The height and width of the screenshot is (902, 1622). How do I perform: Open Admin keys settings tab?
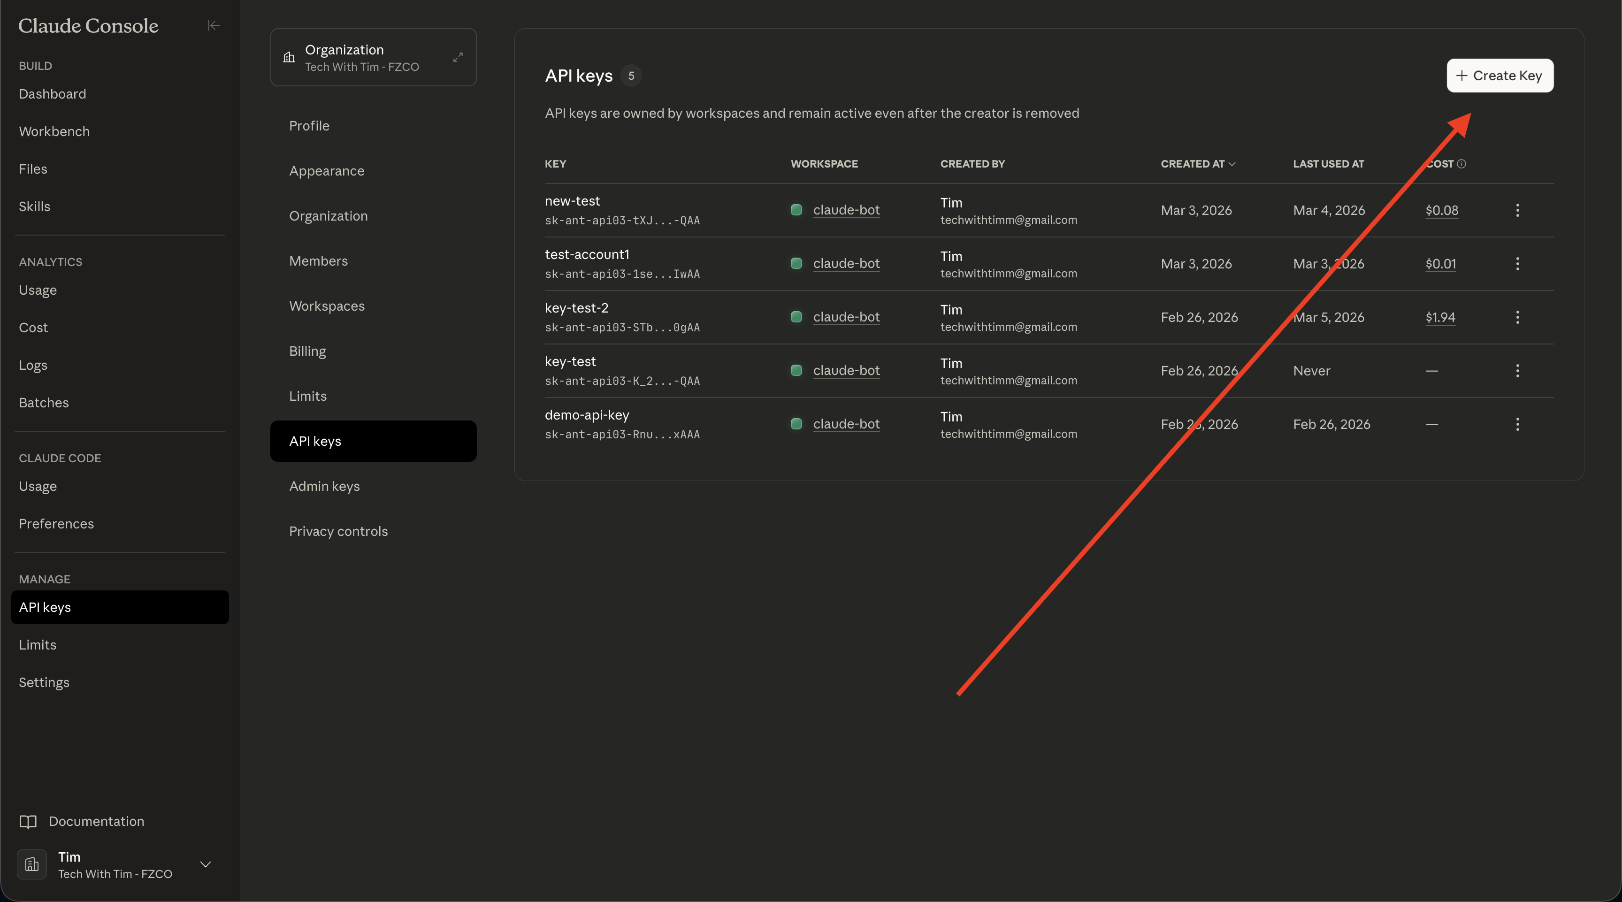point(324,486)
